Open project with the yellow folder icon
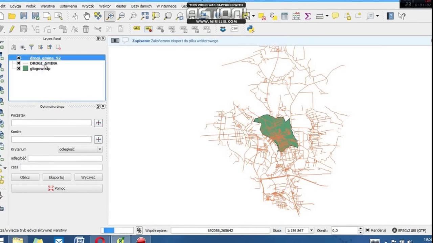 (12, 16)
